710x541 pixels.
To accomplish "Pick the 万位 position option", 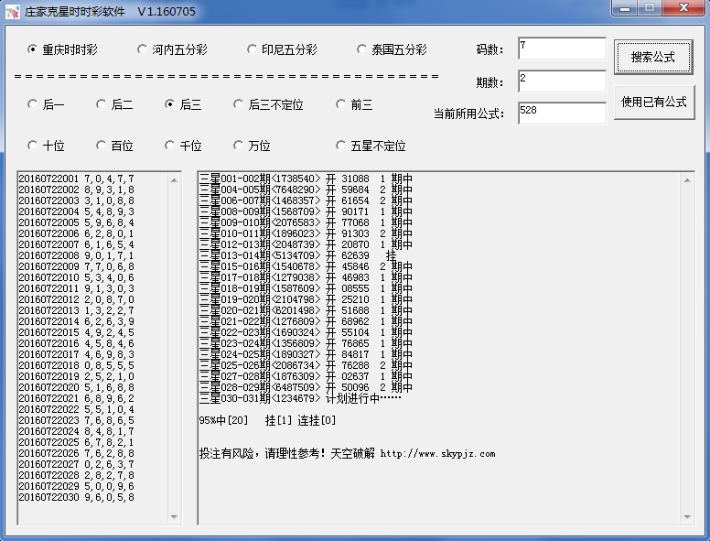I will click(x=239, y=146).
